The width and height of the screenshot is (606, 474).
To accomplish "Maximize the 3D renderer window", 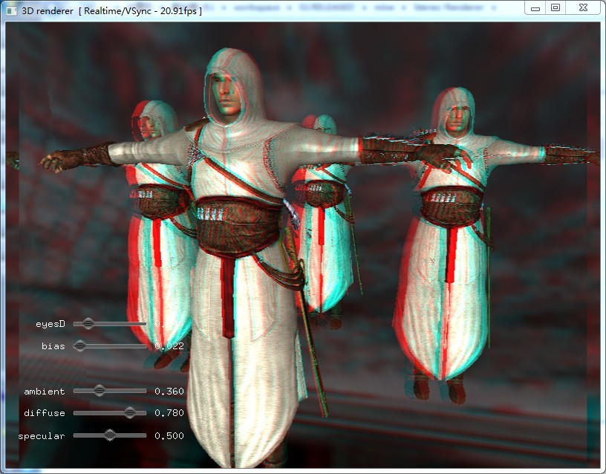I will click(x=555, y=7).
